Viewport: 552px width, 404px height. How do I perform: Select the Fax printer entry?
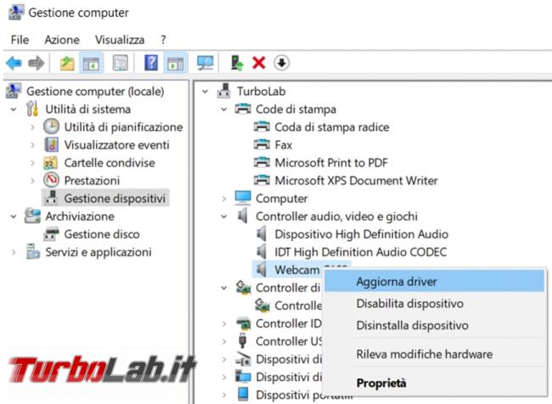[x=284, y=145]
